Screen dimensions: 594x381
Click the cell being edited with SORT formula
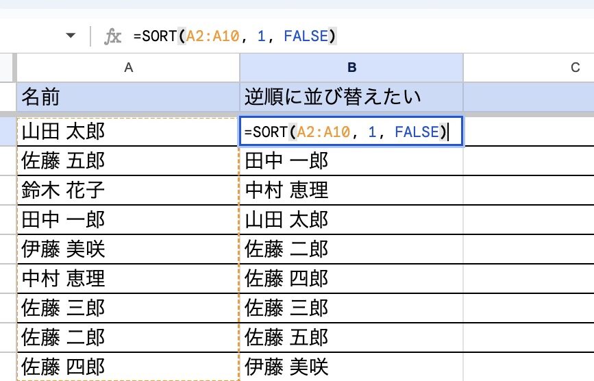349,132
